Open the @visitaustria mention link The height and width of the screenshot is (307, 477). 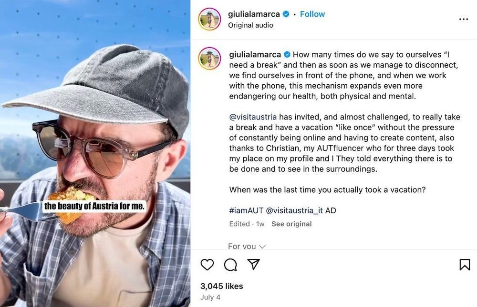pos(253,117)
